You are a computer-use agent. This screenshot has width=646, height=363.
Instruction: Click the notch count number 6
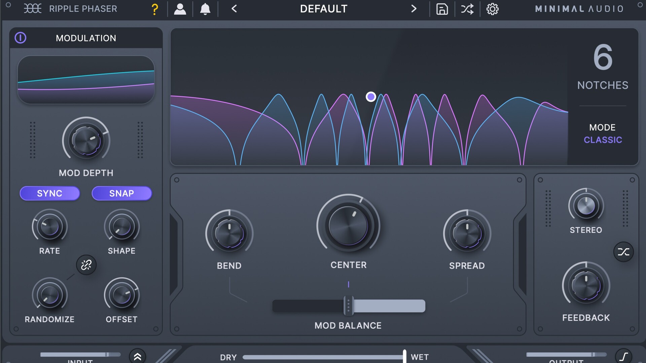click(x=603, y=57)
